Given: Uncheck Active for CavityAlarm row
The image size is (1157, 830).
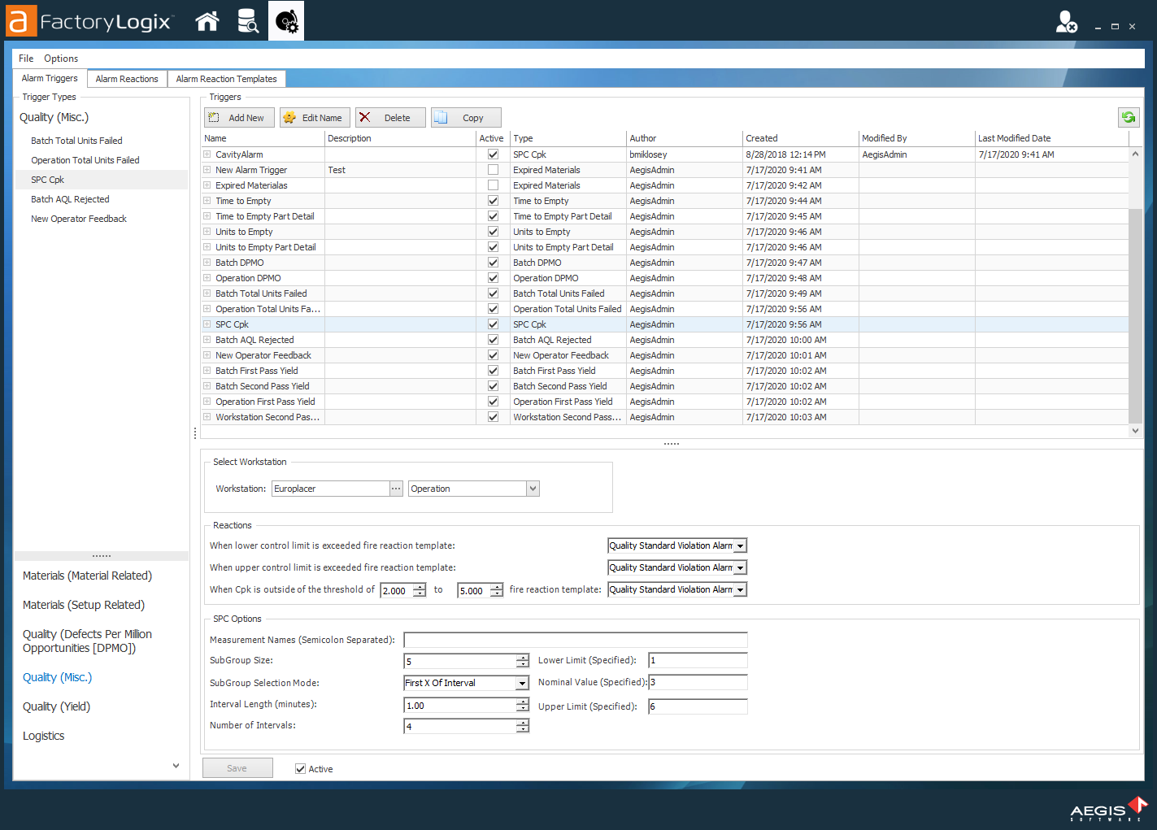Looking at the screenshot, I should click(493, 154).
